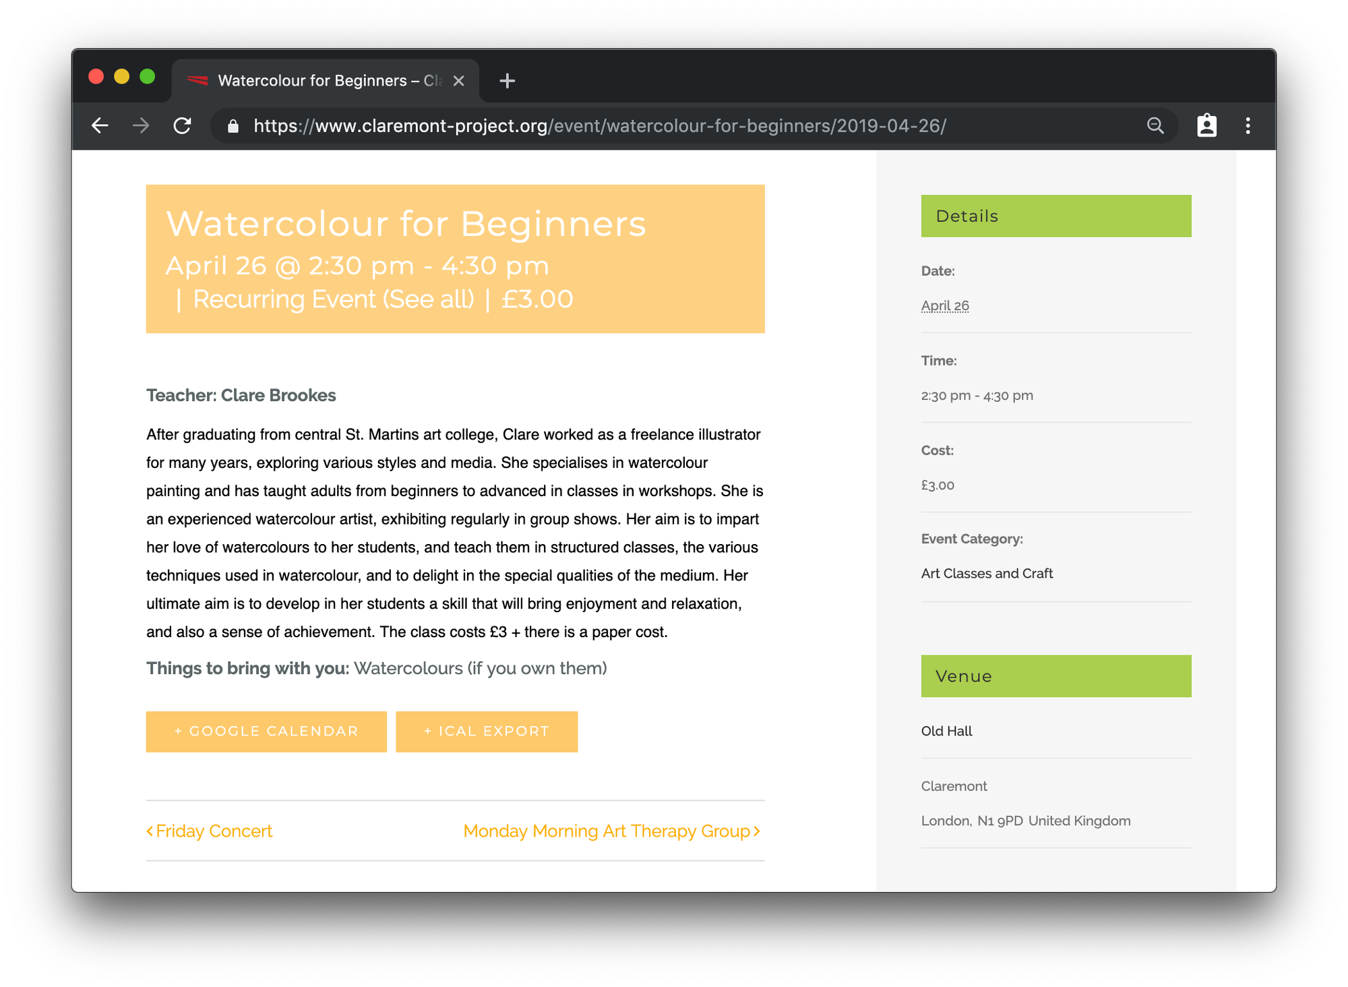Click the URL address bar
1348x987 pixels.
[674, 126]
